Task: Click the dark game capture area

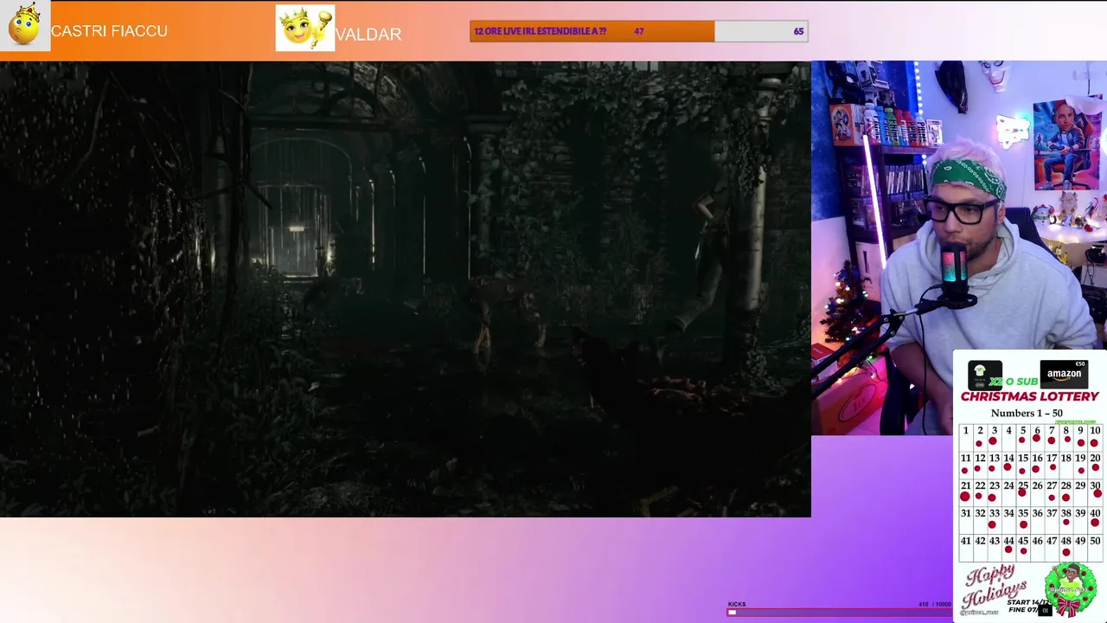Action: tap(406, 289)
